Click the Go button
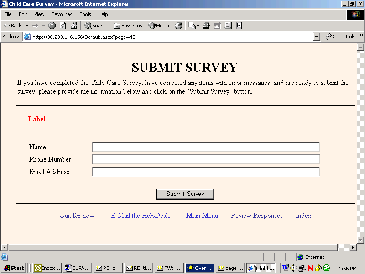The width and height of the screenshot is (365, 274). click(x=332, y=37)
